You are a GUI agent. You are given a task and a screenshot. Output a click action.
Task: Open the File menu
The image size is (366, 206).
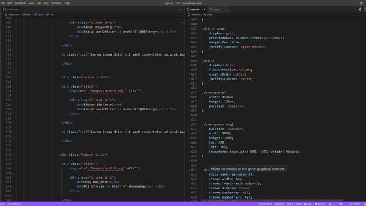click(x=2, y=3)
